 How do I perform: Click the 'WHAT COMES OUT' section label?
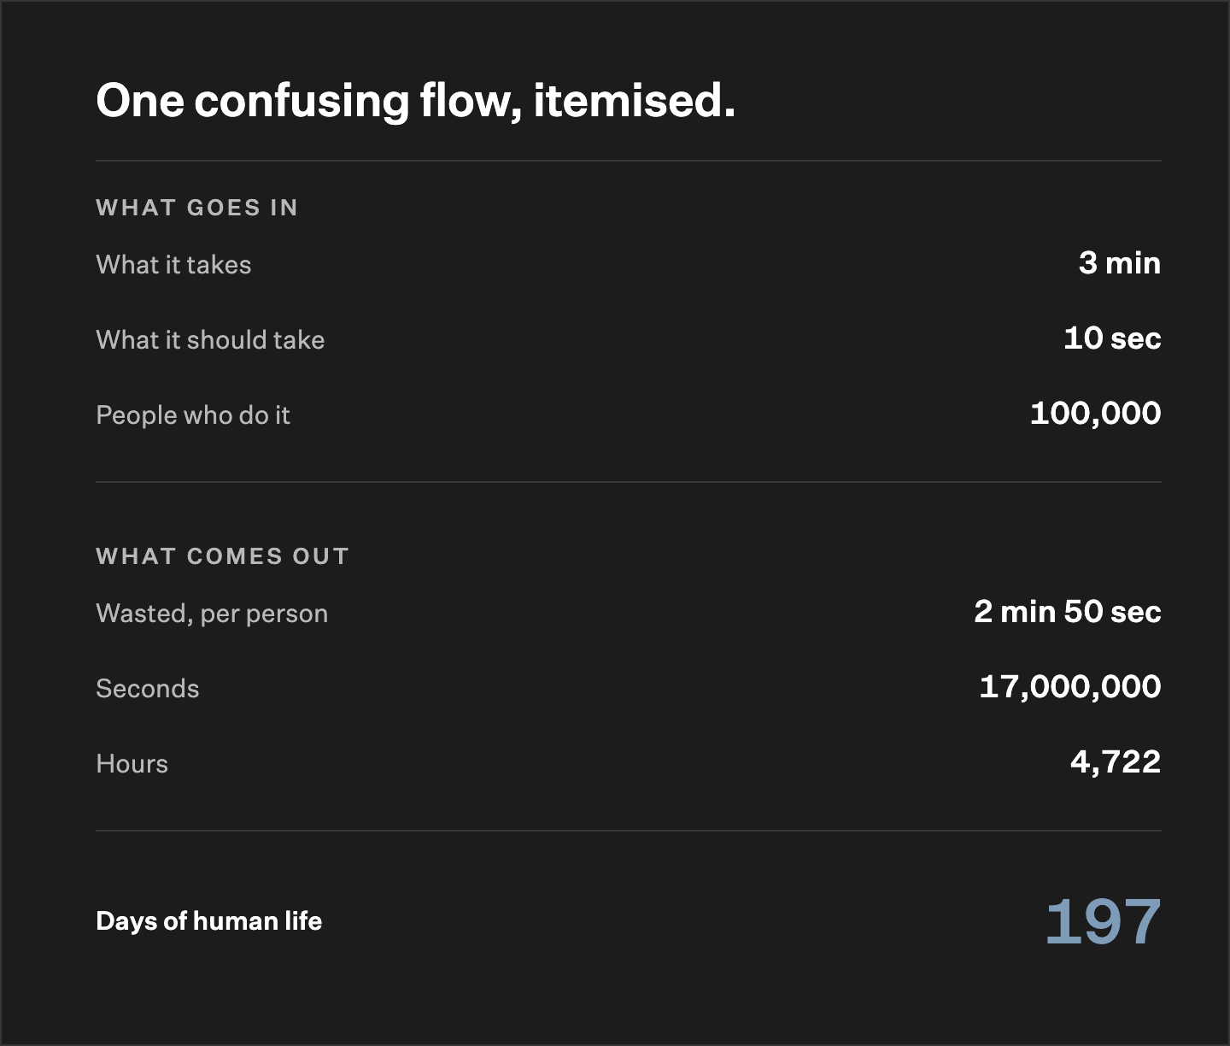click(223, 556)
